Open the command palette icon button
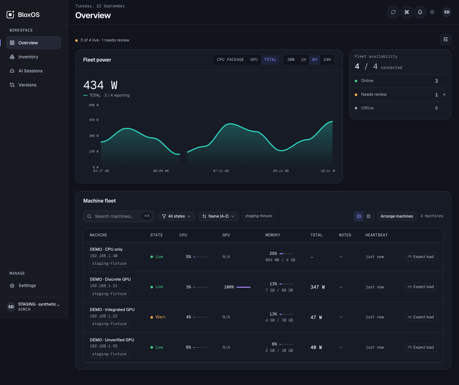The height and width of the screenshot is (385, 459). click(x=407, y=12)
